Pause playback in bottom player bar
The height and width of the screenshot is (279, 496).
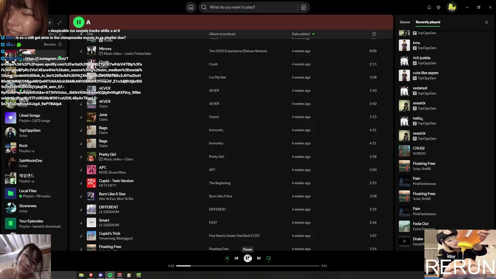(x=247, y=258)
